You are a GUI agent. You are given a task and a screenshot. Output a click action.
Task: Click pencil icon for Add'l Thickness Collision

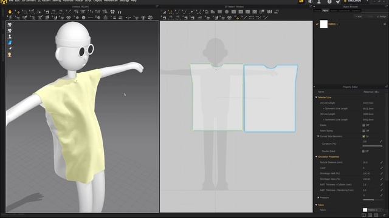pyautogui.click(x=381, y=185)
